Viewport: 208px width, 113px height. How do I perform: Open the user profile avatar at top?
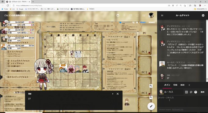point(151,15)
